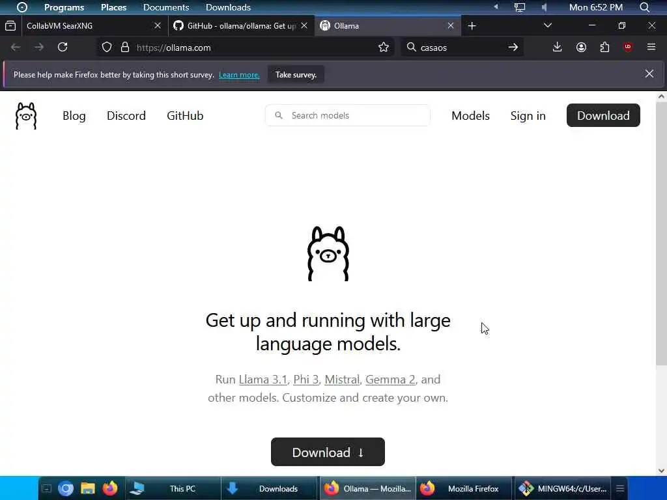667x500 pixels.
Task: Open the Llama 3.1 link
Action: pos(263,380)
